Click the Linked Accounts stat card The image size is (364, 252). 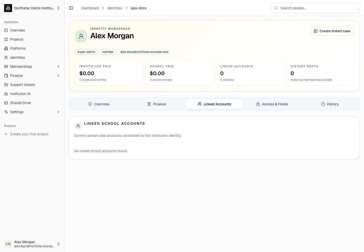tap(249, 73)
